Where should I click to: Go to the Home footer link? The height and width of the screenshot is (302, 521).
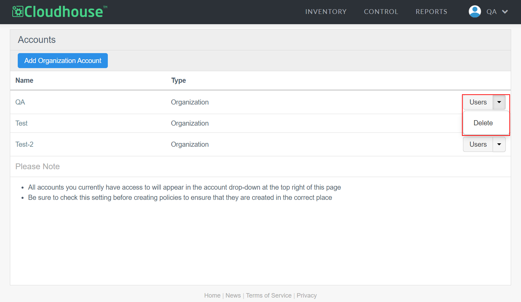coord(212,296)
